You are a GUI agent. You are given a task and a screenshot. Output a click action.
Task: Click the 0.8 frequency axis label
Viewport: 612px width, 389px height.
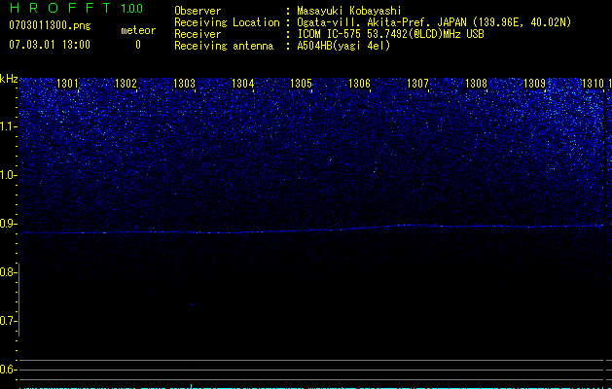point(8,272)
